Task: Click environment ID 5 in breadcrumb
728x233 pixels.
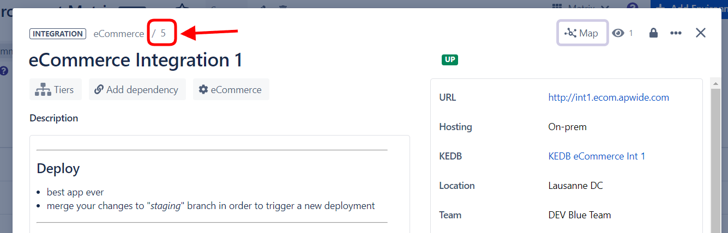Action: (x=163, y=34)
